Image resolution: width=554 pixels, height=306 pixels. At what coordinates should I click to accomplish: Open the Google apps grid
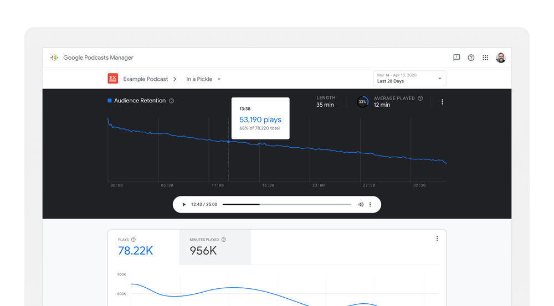[x=485, y=58]
